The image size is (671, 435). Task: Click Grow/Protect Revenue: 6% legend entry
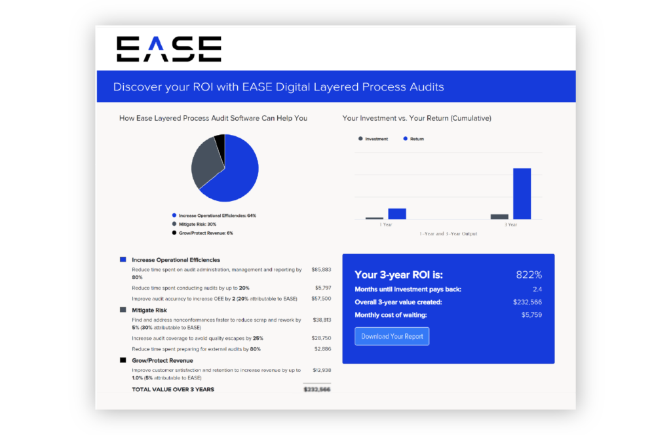tap(202, 233)
